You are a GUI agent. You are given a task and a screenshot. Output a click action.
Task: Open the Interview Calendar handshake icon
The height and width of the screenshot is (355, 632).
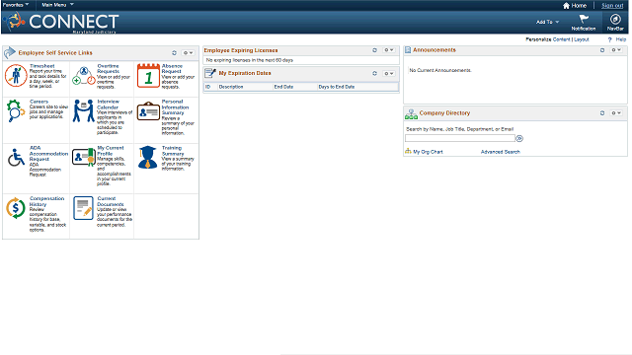[x=83, y=111]
